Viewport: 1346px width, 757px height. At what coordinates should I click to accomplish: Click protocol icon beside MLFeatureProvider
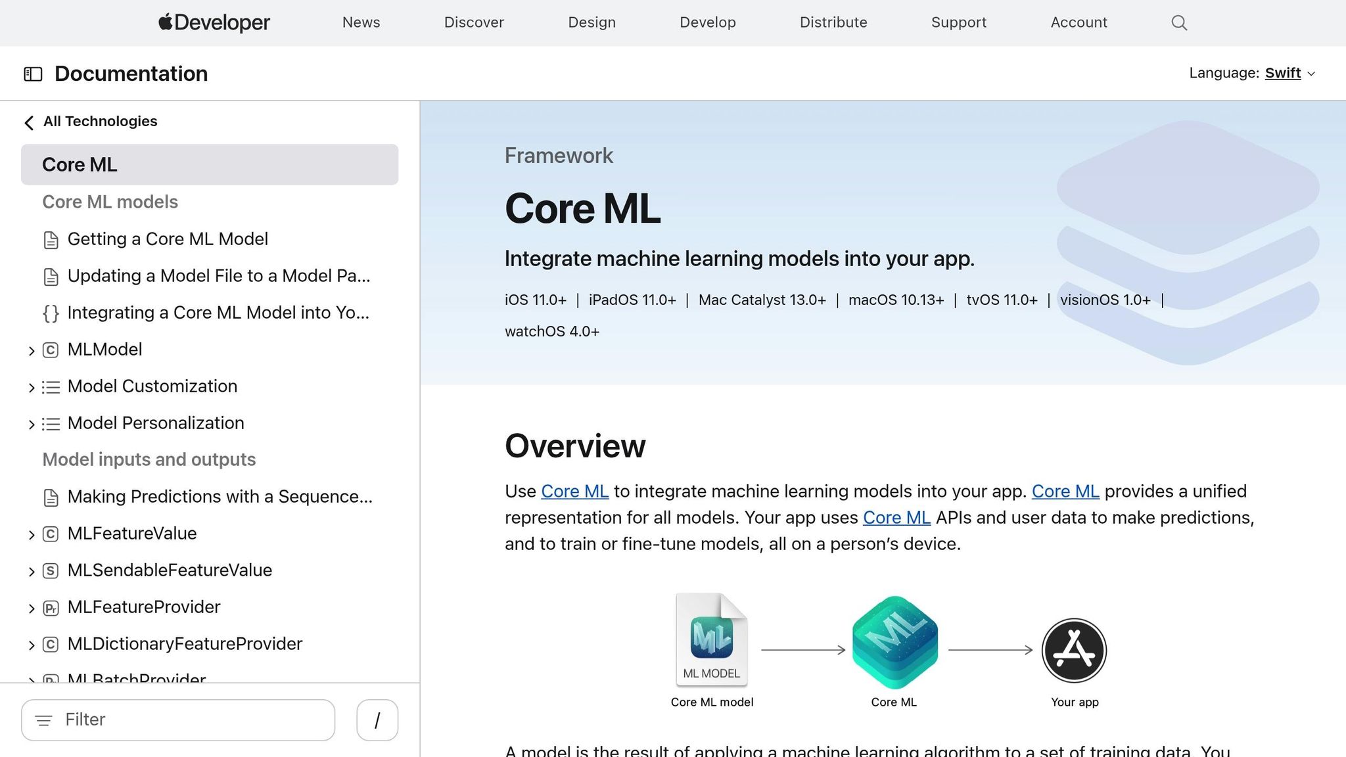[51, 608]
